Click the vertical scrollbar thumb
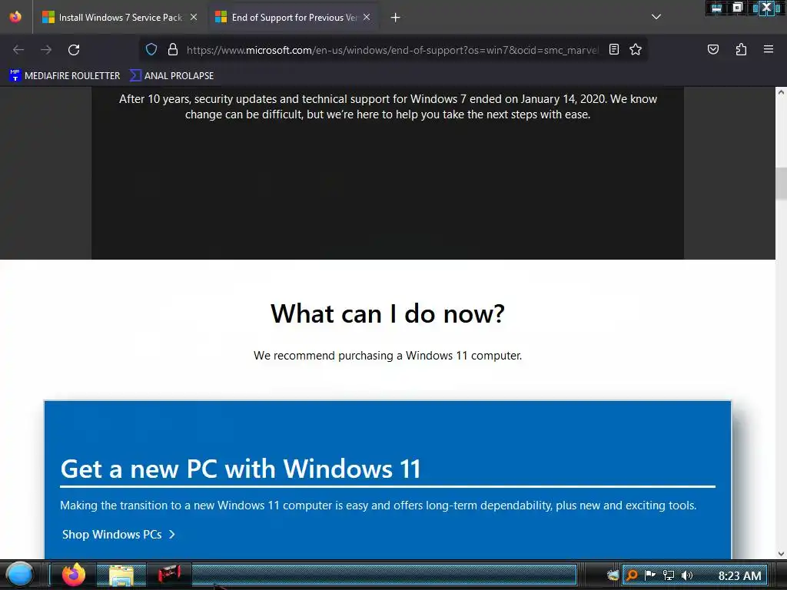787x590 pixels. pos(781,184)
